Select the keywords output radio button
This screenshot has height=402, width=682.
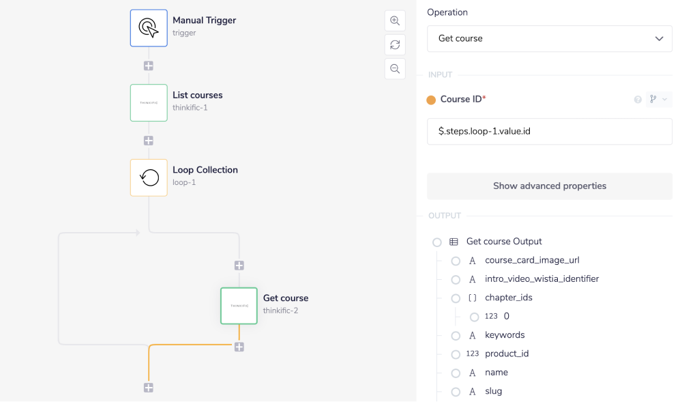pos(456,335)
